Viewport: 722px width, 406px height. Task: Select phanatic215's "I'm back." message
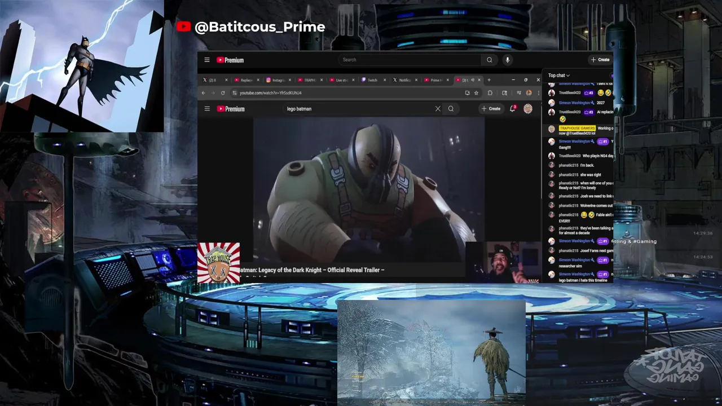(x=587, y=165)
